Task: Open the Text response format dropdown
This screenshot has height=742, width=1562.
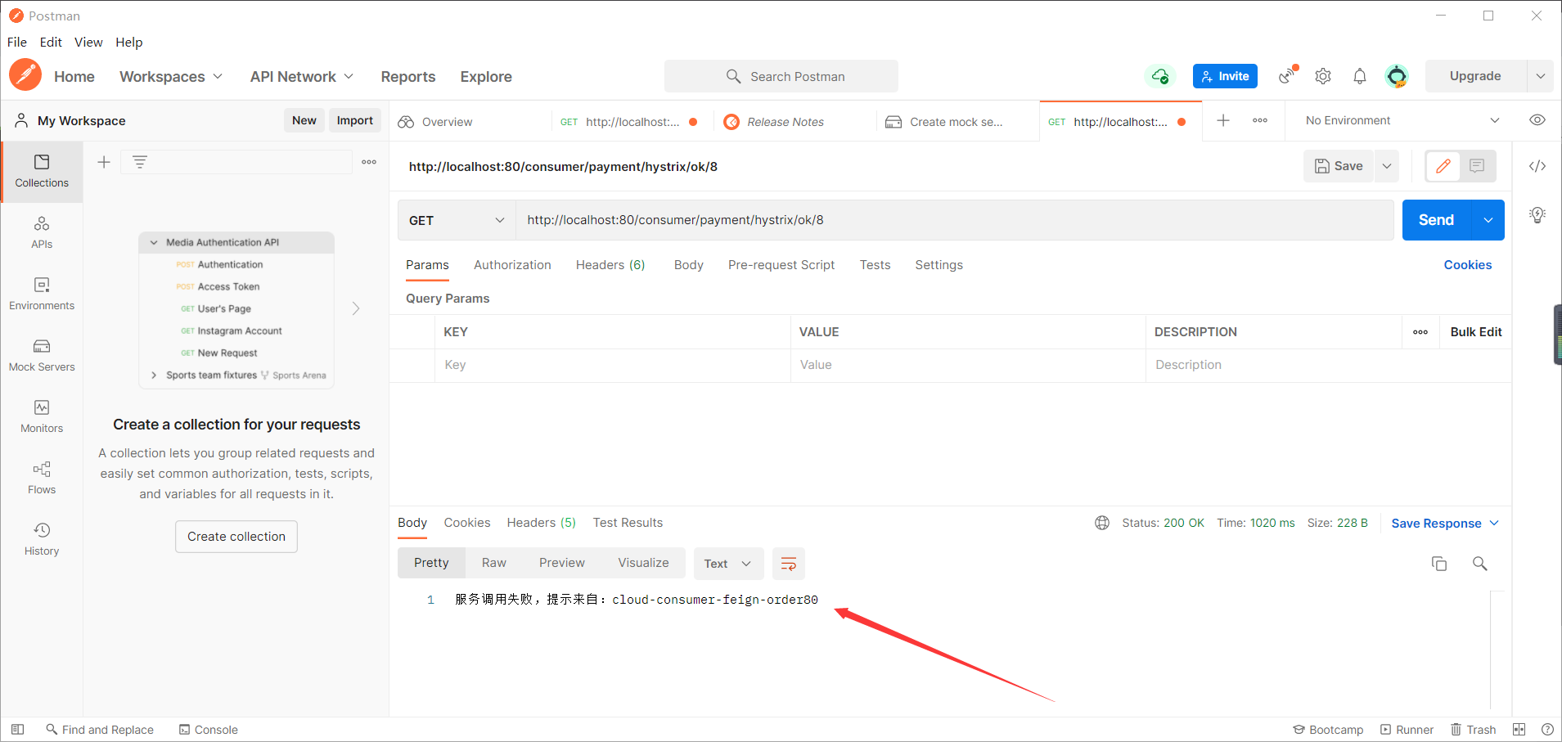Action: (728, 564)
